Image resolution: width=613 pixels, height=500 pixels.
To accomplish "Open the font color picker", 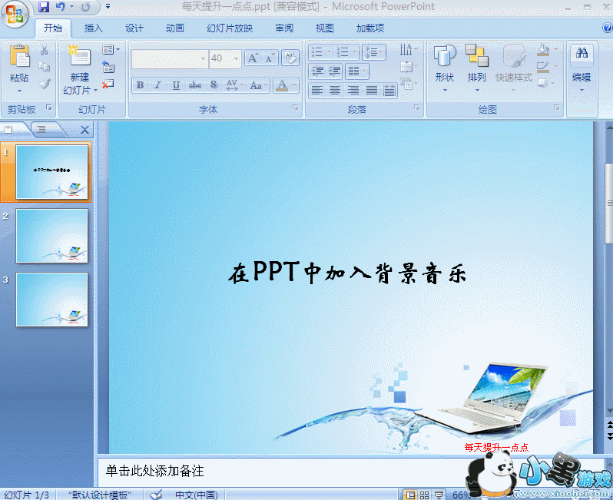I will tap(287, 84).
